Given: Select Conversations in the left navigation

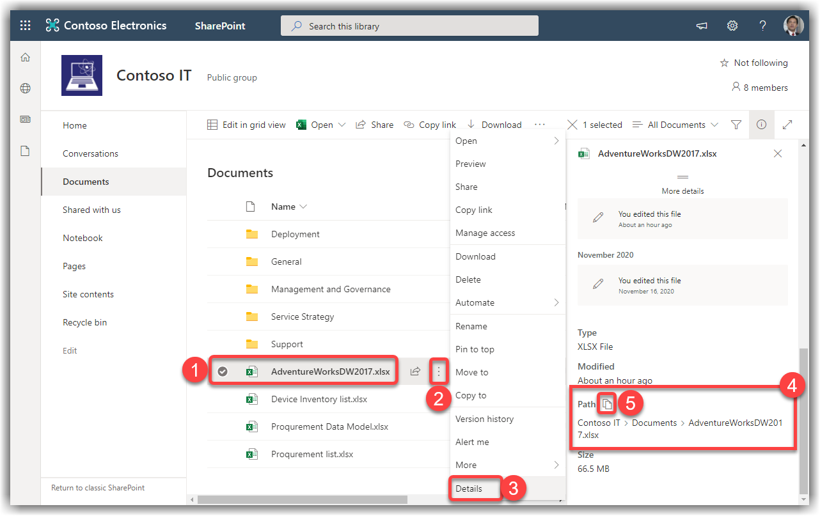Looking at the screenshot, I should [x=90, y=153].
